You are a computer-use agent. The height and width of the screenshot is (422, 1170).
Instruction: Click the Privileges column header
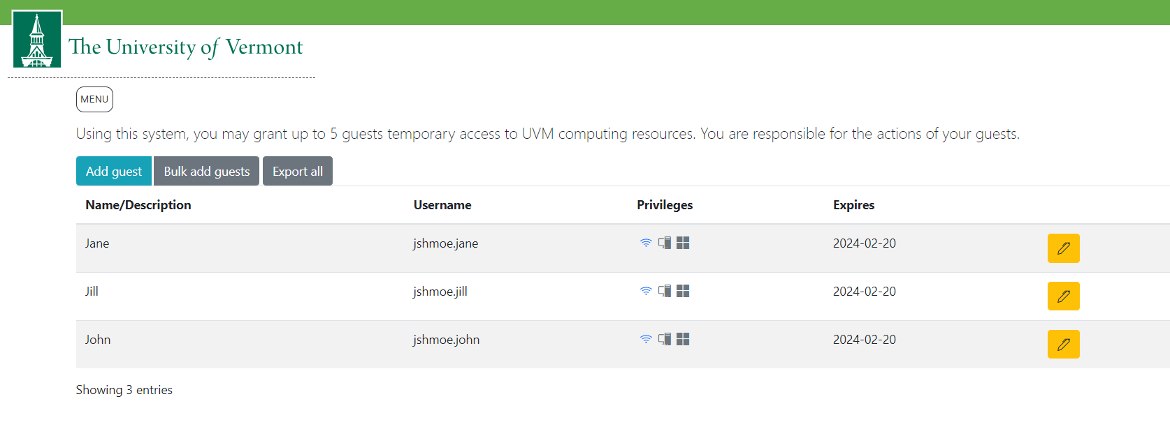tap(665, 205)
